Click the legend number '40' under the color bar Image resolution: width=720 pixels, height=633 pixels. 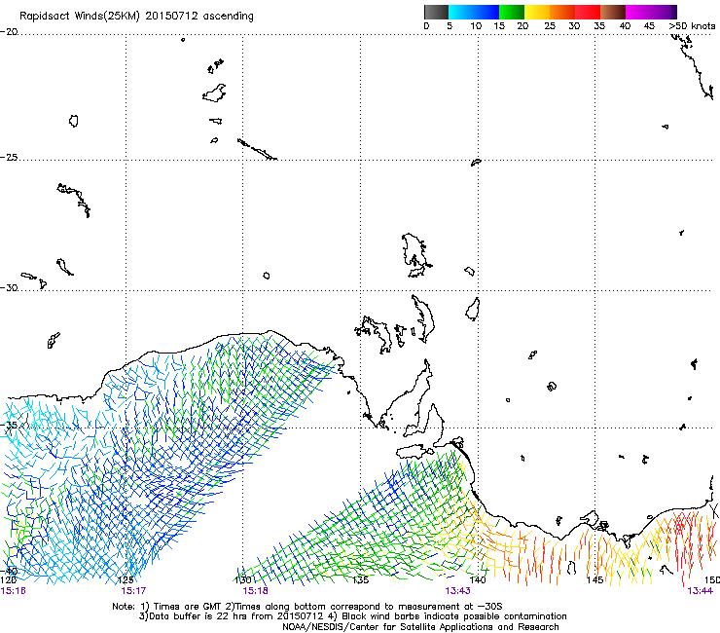click(625, 26)
